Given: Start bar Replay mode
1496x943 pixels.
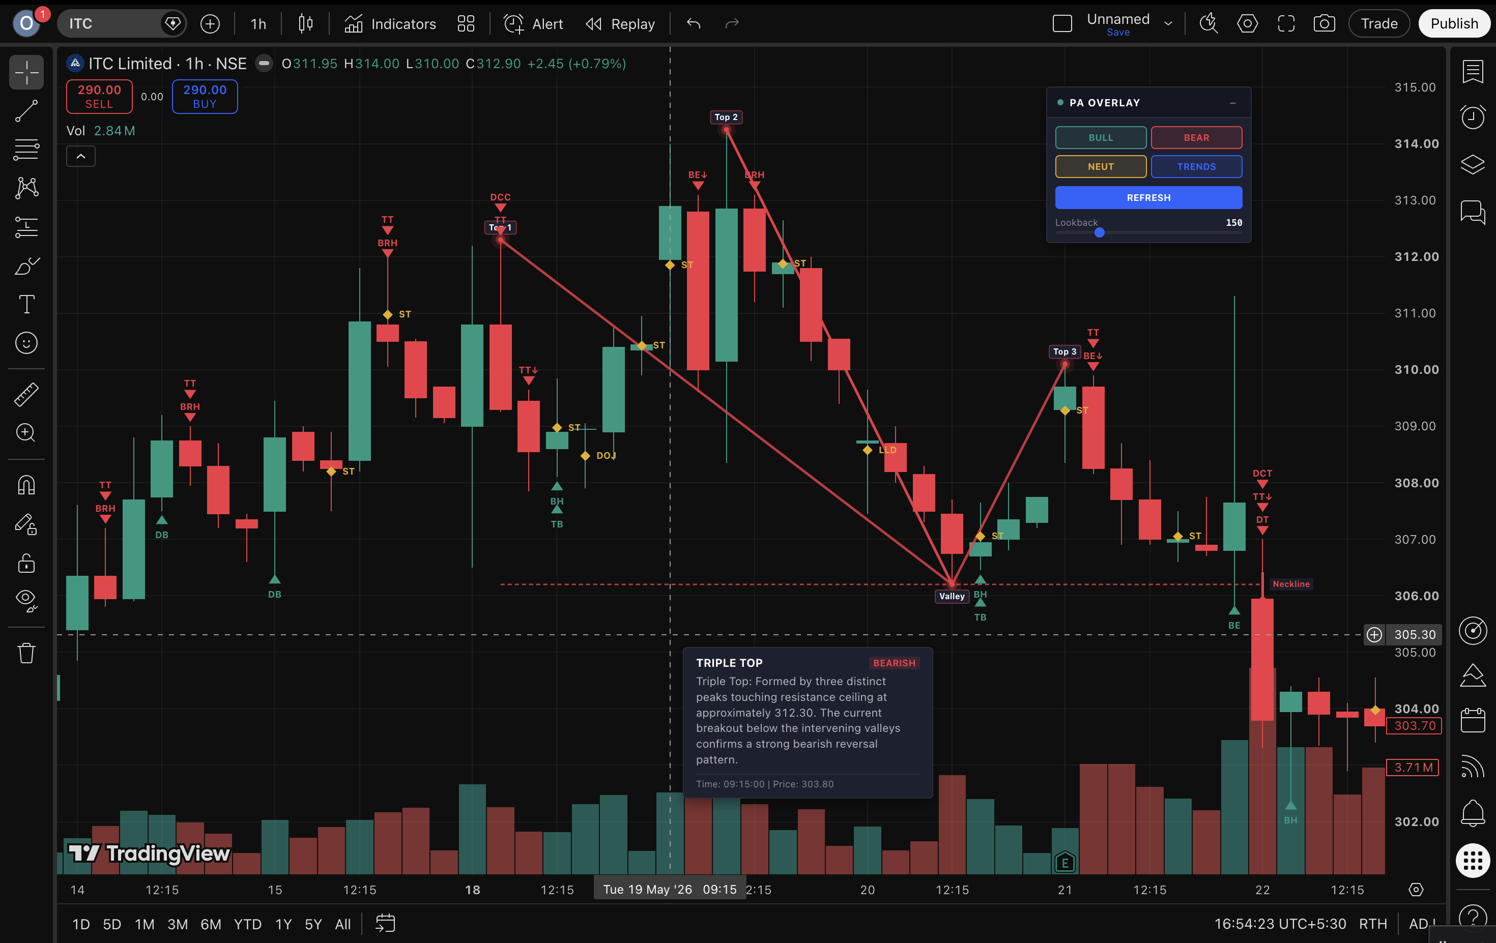Looking at the screenshot, I should coord(620,23).
